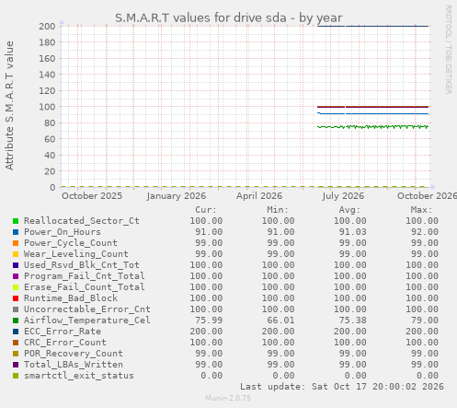The width and height of the screenshot is (457, 408).
Task: Click the Cur: column header
Action: coord(206,210)
